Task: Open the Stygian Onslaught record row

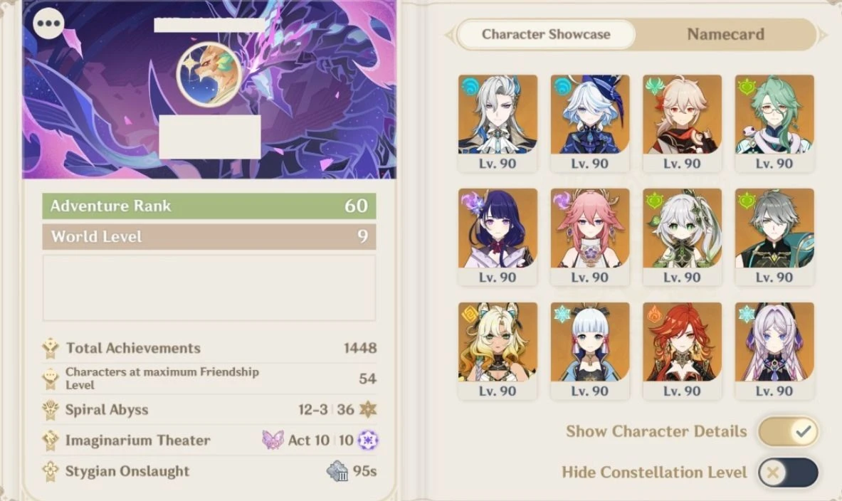Action: tap(209, 471)
